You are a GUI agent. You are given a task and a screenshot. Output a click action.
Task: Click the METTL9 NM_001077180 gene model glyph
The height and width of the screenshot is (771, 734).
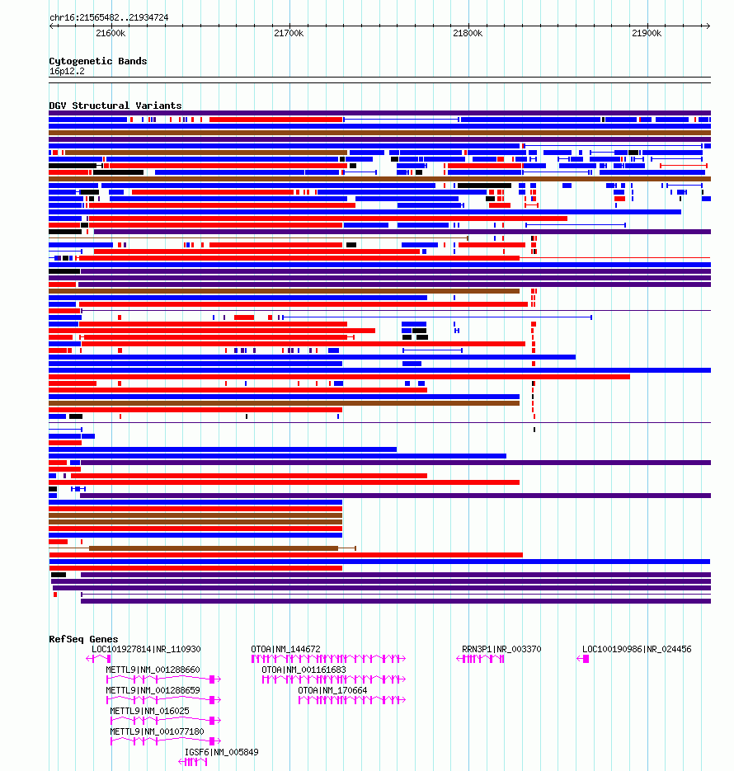[x=166, y=741]
